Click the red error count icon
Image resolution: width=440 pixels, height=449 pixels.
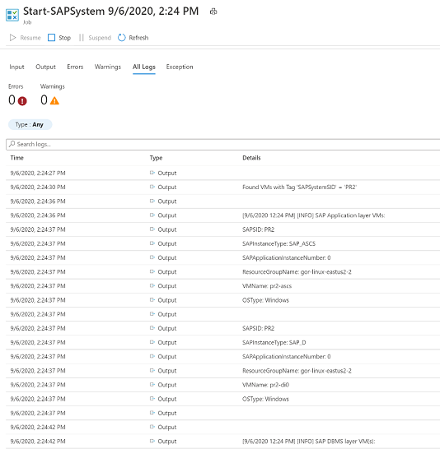click(x=22, y=101)
